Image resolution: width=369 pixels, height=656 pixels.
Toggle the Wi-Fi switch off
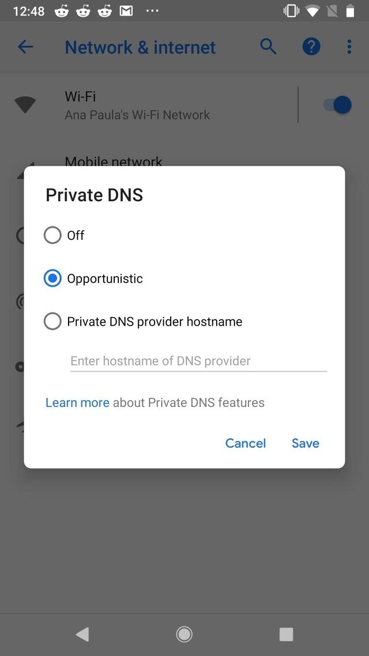click(337, 105)
